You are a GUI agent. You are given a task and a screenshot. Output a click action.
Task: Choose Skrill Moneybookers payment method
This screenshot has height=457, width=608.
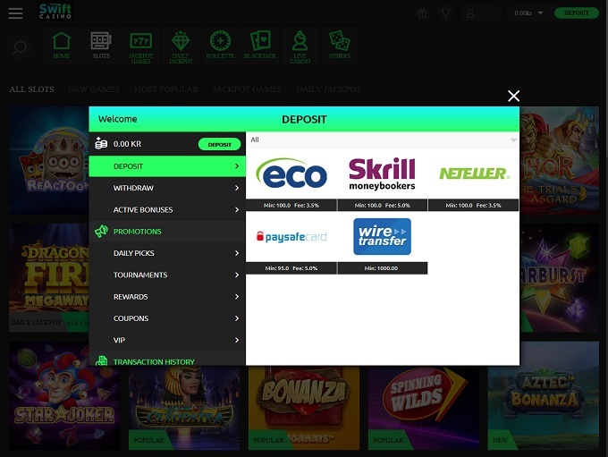(x=382, y=173)
